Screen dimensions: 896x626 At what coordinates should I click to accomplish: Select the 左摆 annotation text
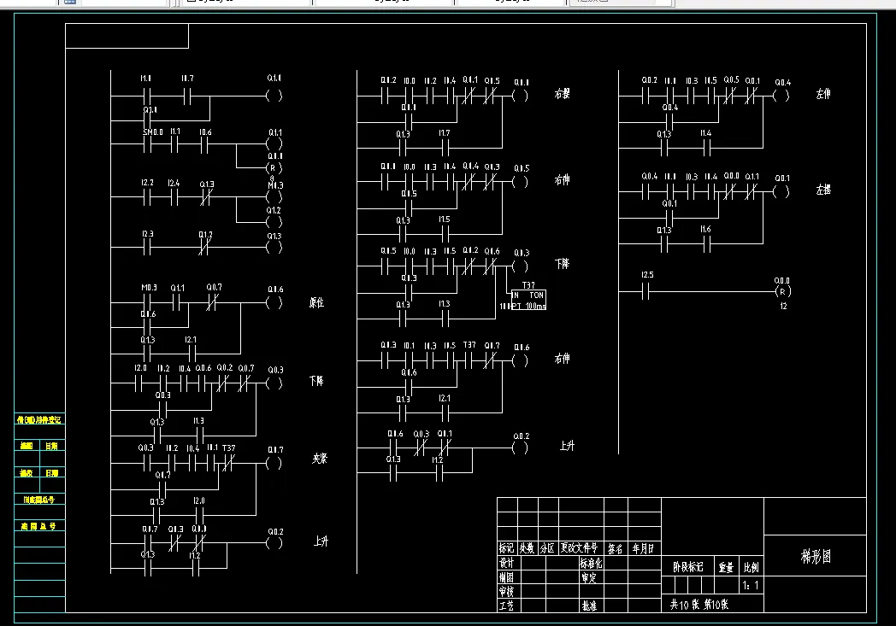pos(823,190)
